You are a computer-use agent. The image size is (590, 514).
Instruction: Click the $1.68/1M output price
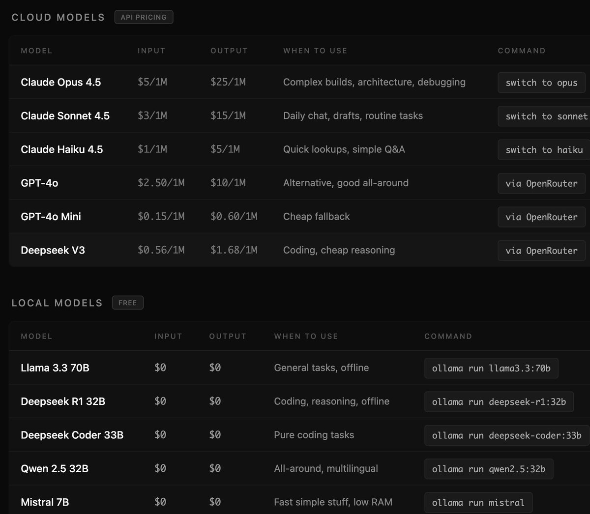(x=234, y=250)
